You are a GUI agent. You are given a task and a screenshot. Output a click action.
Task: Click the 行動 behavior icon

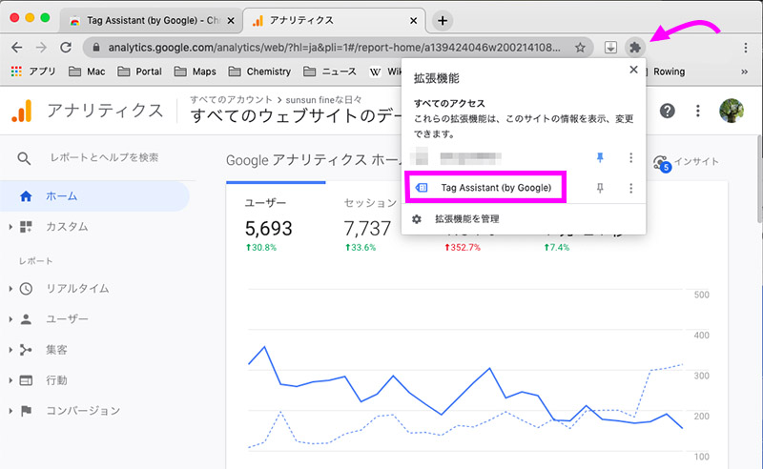coord(26,380)
